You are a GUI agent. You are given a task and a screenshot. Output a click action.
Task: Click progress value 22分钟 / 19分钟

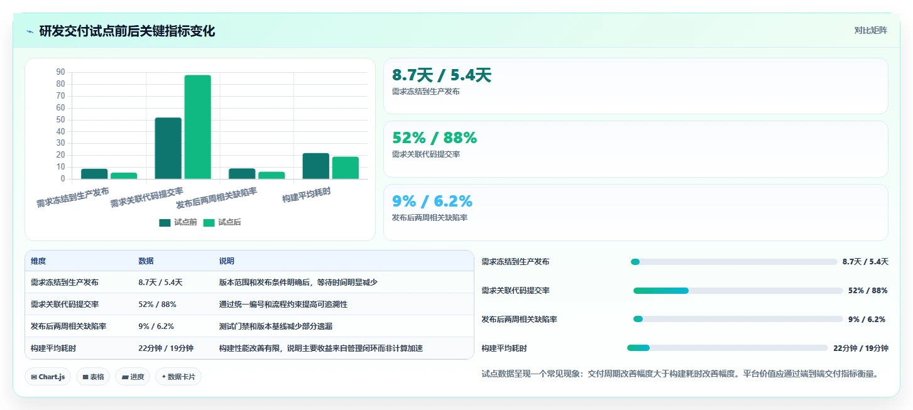click(861, 348)
